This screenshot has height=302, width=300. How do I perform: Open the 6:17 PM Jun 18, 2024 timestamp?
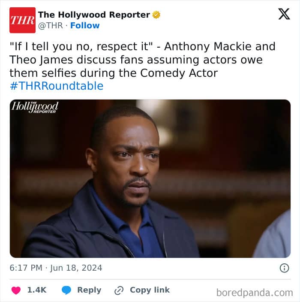(x=56, y=268)
